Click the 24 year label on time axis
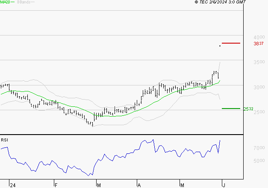 tap(13, 185)
